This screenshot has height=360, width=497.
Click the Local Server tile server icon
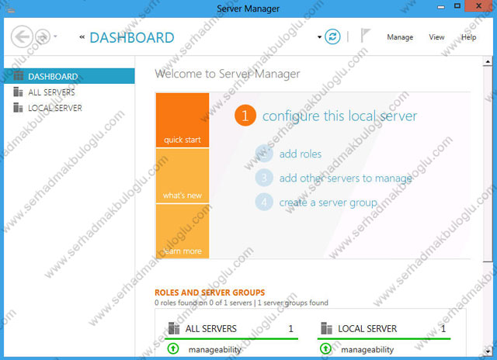[326, 328]
